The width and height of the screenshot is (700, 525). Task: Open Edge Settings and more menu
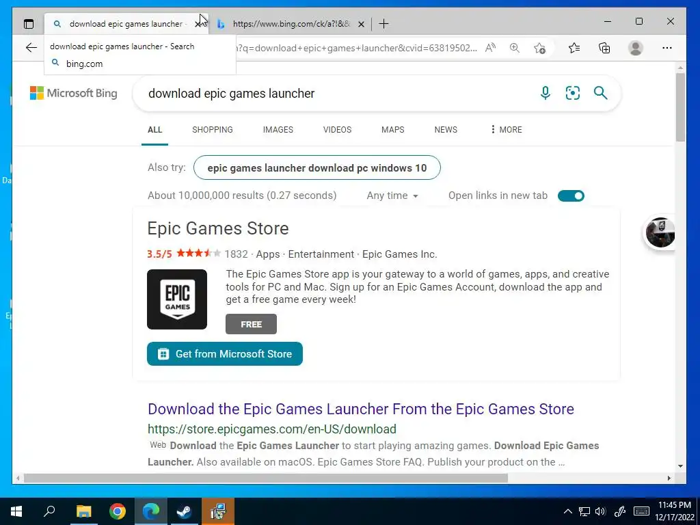pos(667,48)
